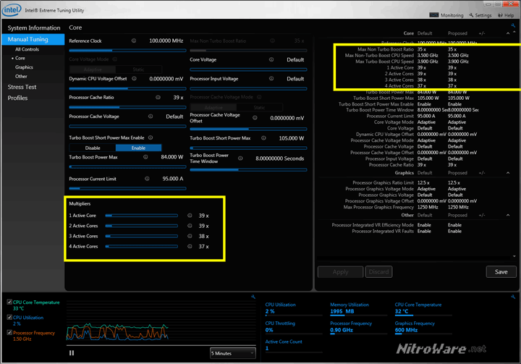Click the Discard button
The width and height of the screenshot is (521, 364).
click(378, 272)
